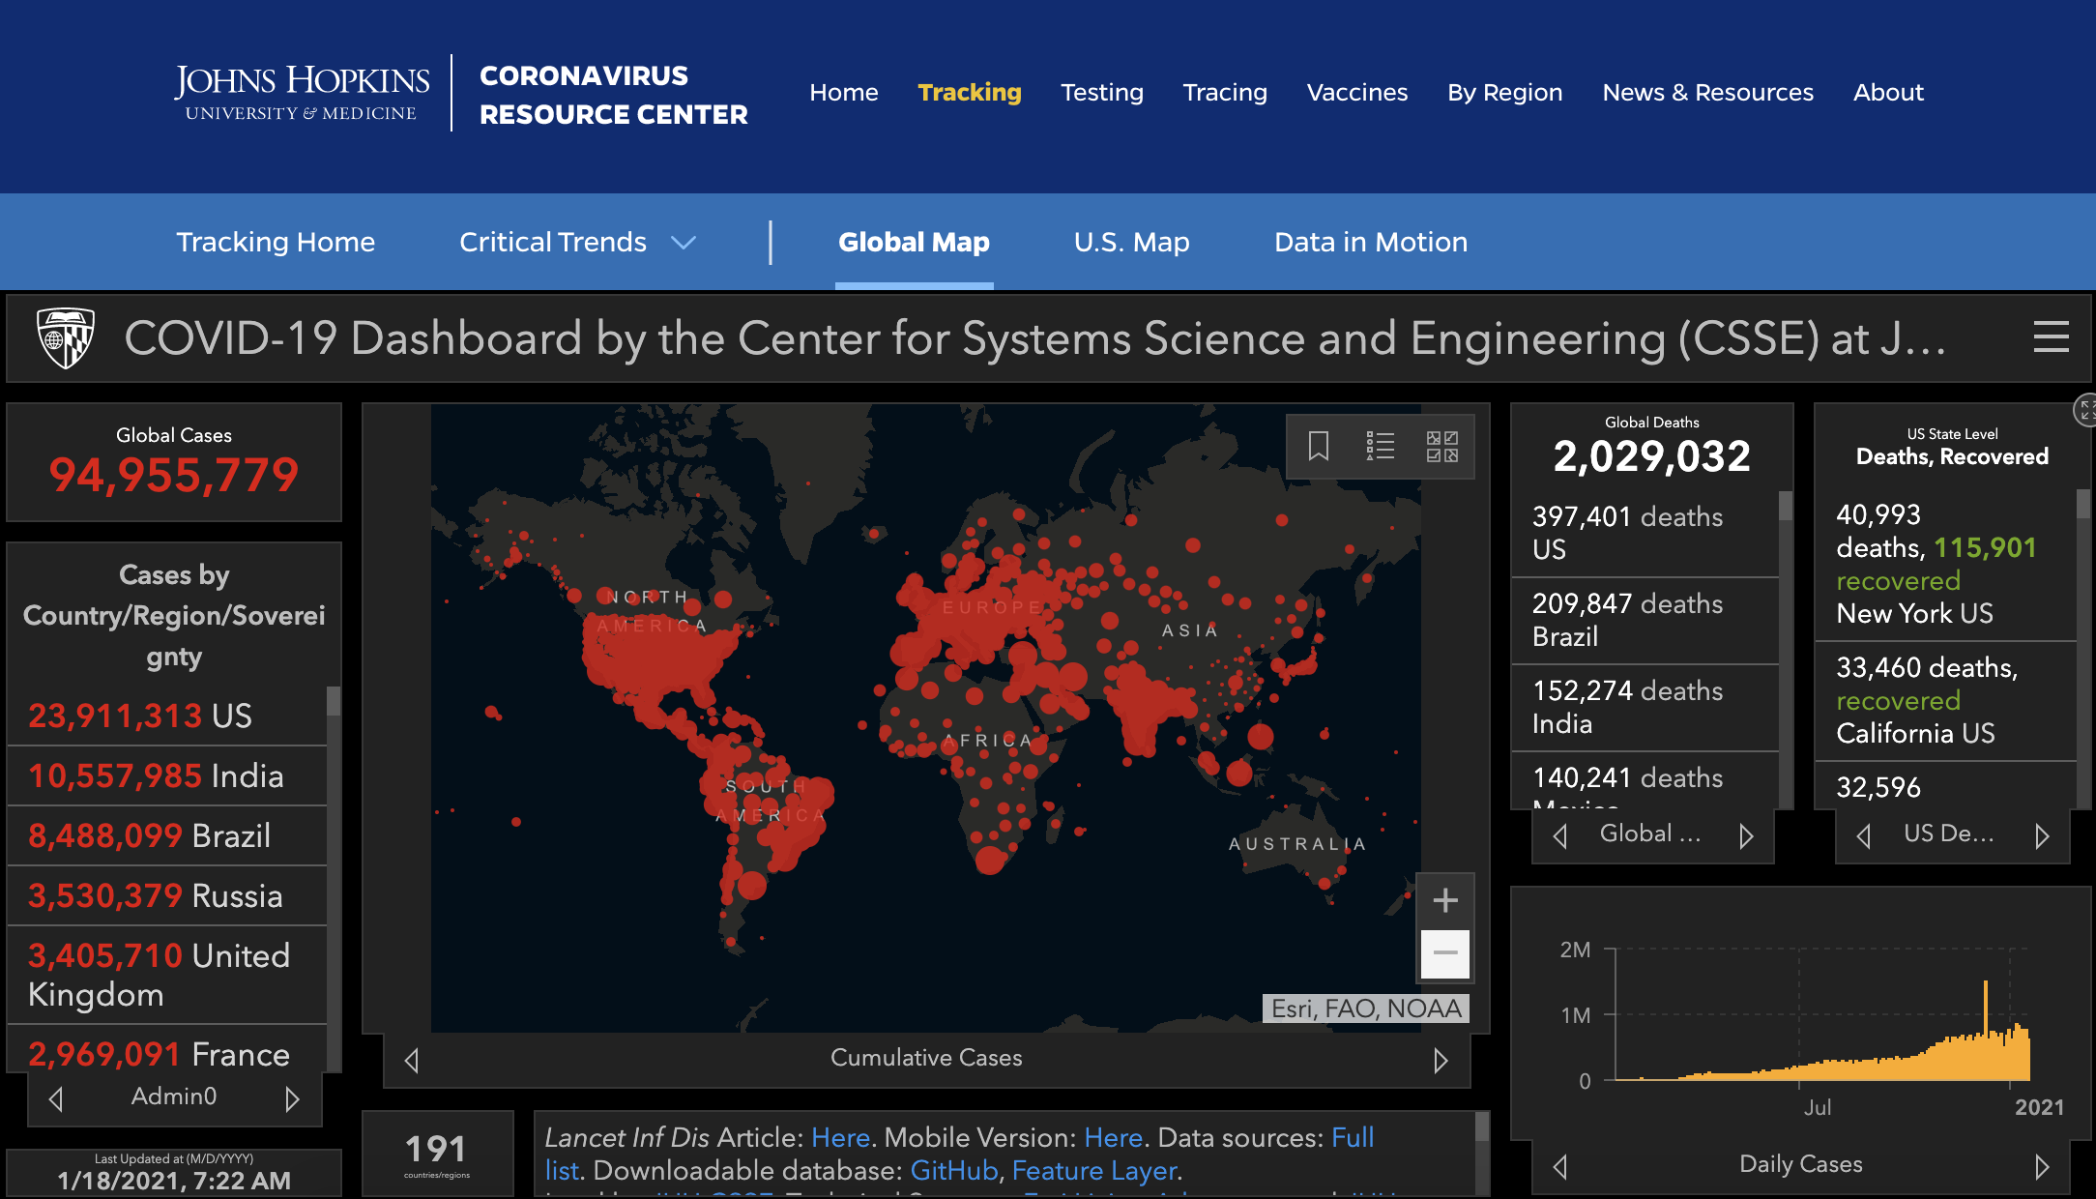Open Vaccines in top navigation
Screen dimensions: 2096x1199
click(x=1356, y=93)
